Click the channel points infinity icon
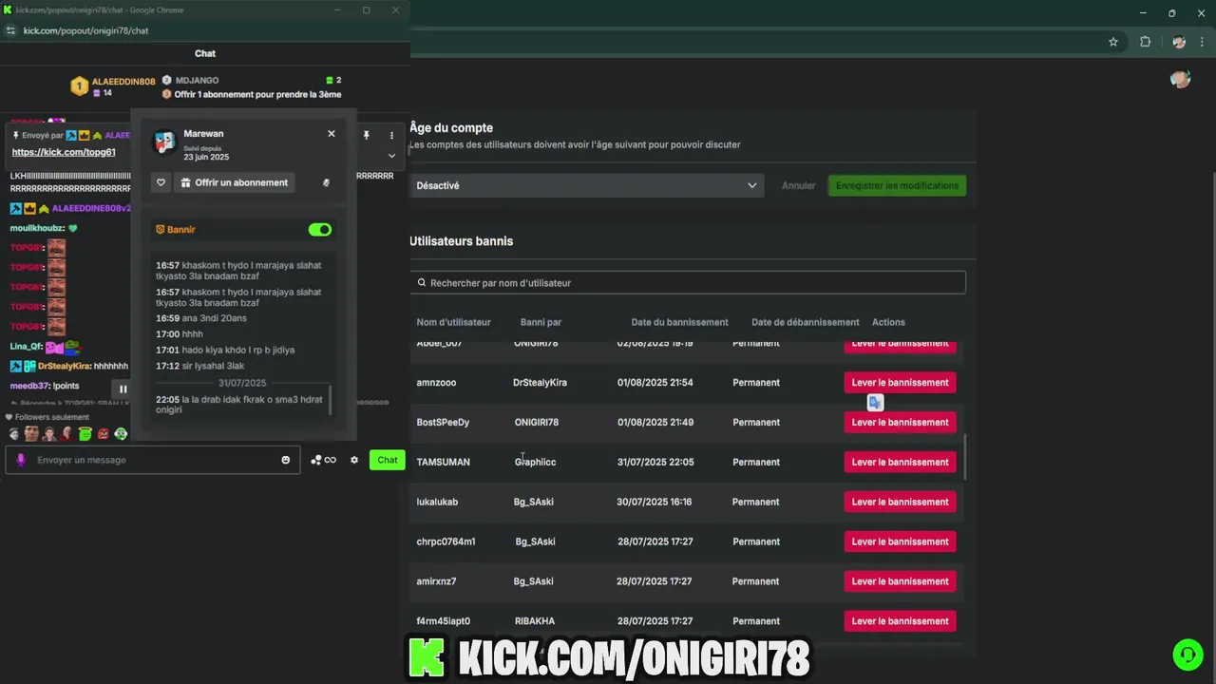 (x=323, y=460)
